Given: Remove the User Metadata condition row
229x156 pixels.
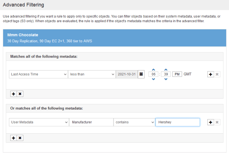Looking at the screenshot, I should coord(217,122).
